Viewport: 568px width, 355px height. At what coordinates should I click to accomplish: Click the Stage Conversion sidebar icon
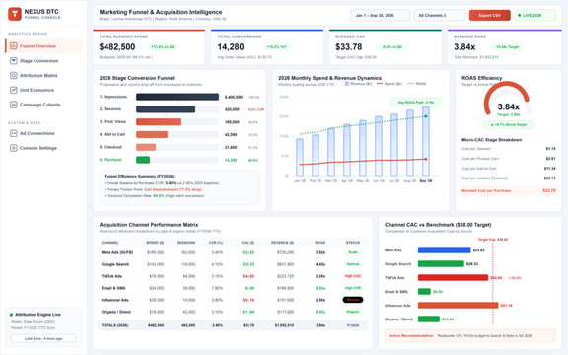point(14,61)
